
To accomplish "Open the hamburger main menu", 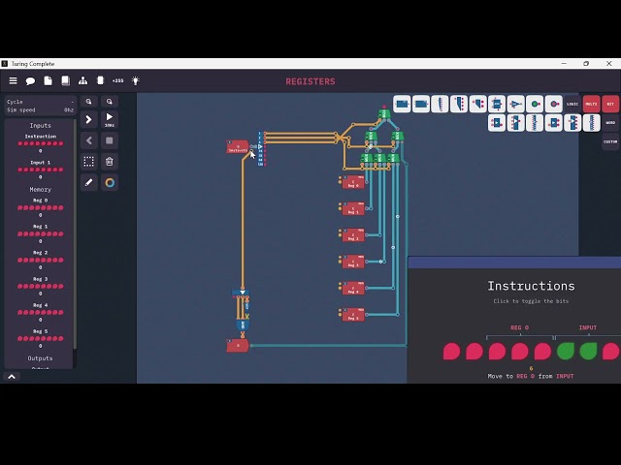I will coord(13,80).
